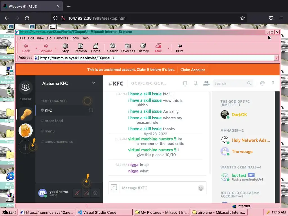Open the History panel
This screenshot has width=288, height=216.
point(143,48)
